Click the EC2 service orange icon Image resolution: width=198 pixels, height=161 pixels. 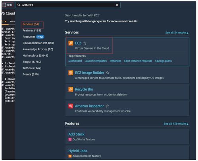click(71, 43)
